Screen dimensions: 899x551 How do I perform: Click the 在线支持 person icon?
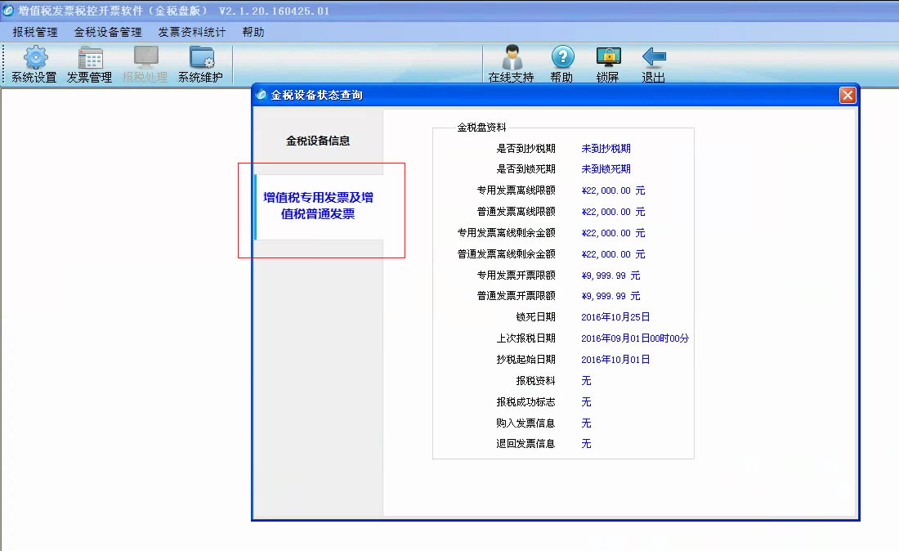(511, 65)
